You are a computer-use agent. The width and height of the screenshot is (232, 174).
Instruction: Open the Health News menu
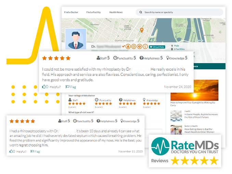[116, 12]
